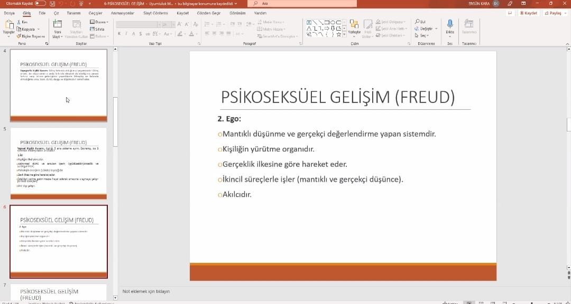Expand the shapes gallery more arrow
Viewport: 571px width, 304px height.
[344, 34]
